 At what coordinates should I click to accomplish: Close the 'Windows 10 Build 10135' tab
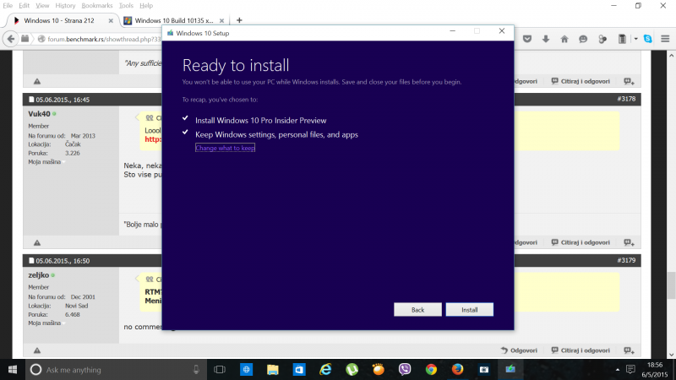pos(221,20)
